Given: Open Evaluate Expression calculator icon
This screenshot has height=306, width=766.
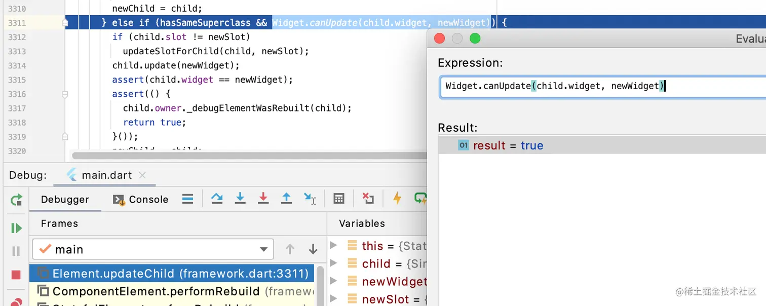Looking at the screenshot, I should coord(339,199).
